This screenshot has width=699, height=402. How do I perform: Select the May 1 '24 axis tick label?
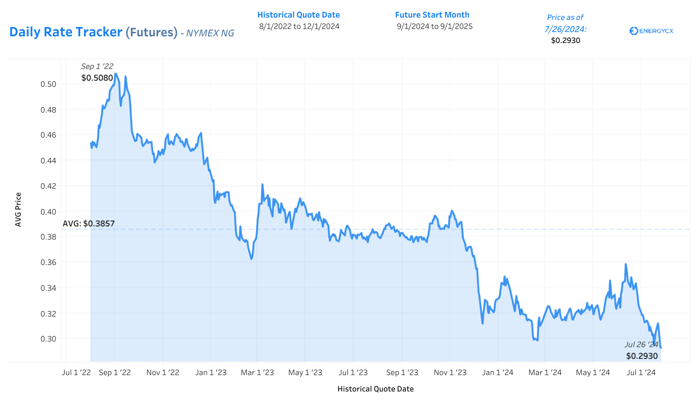point(593,372)
